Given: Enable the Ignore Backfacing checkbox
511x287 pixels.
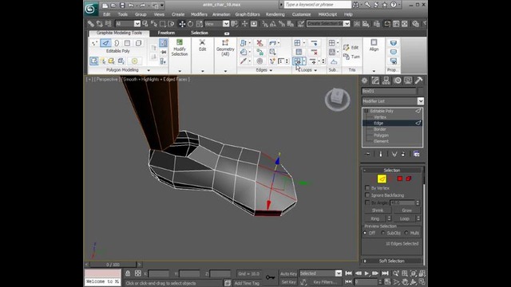Looking at the screenshot, I should [367, 195].
